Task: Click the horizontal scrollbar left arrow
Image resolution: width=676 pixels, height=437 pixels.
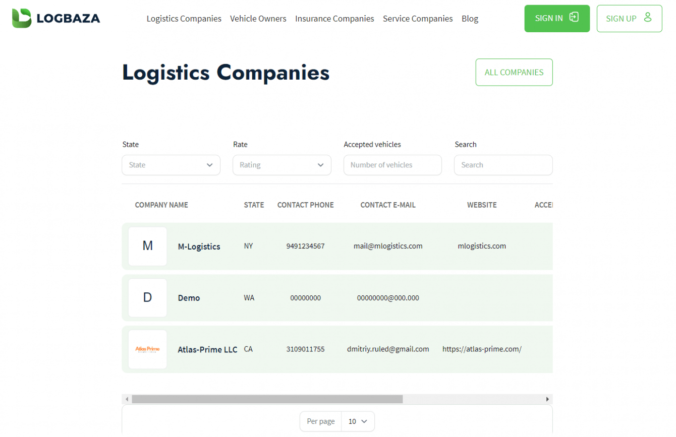Action: pyautogui.click(x=127, y=399)
